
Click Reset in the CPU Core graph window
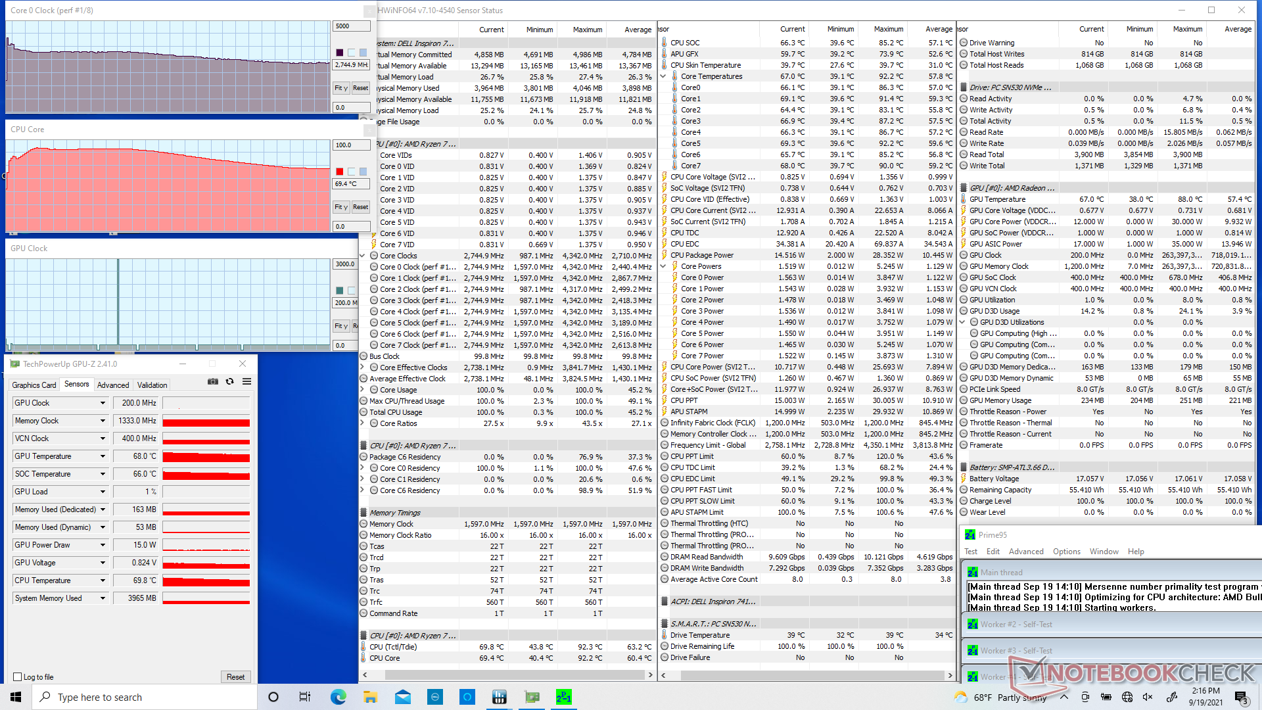[360, 207]
